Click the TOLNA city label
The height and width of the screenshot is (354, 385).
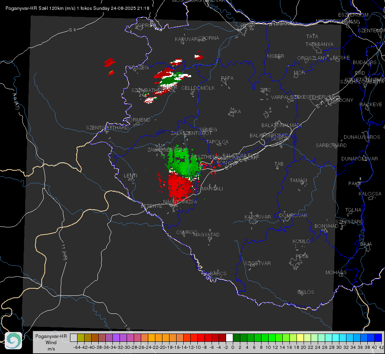353,210
